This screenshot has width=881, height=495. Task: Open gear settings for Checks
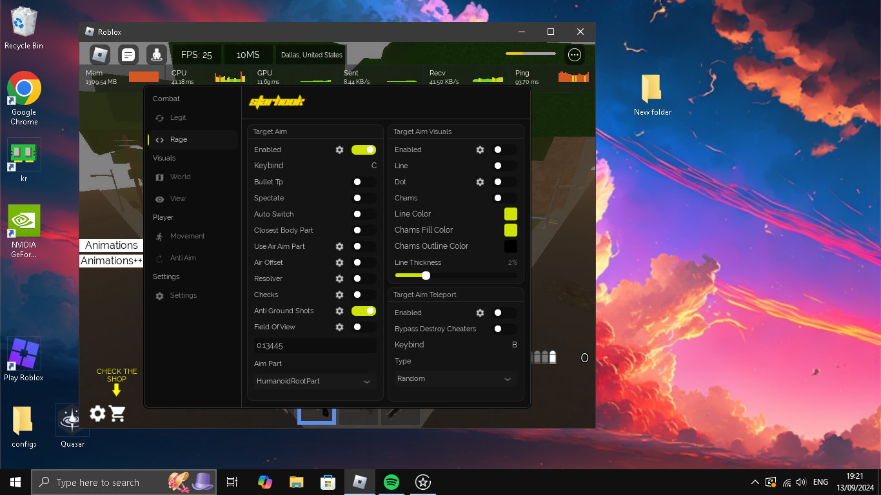pos(339,295)
